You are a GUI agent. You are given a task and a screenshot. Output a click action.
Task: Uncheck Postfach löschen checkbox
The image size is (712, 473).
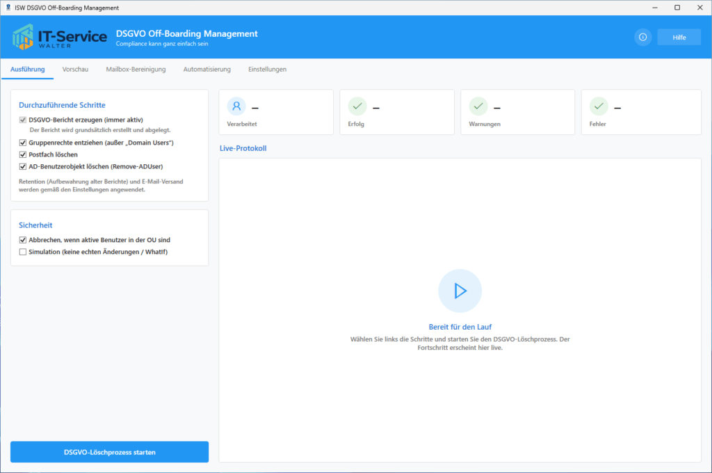click(x=23, y=154)
